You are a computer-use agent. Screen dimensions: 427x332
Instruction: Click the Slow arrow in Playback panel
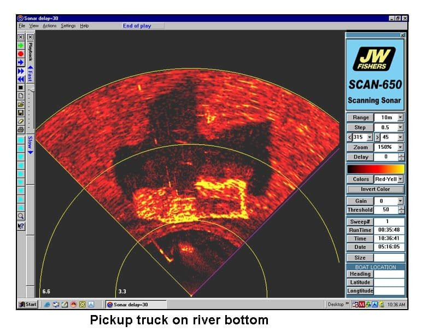point(30,145)
